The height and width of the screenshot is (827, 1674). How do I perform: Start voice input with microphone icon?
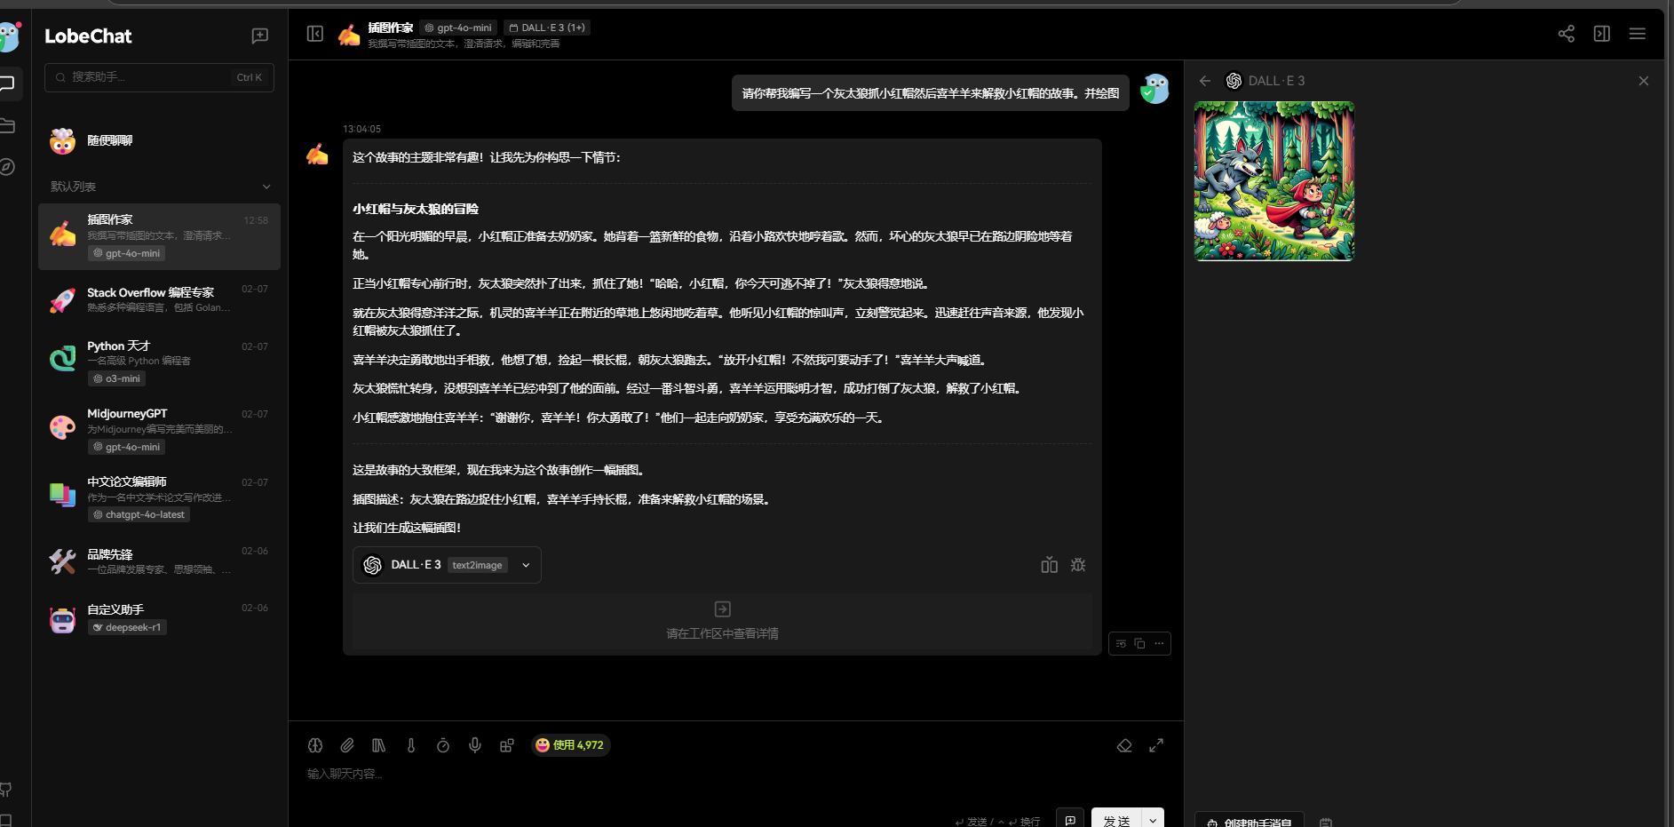point(475,745)
